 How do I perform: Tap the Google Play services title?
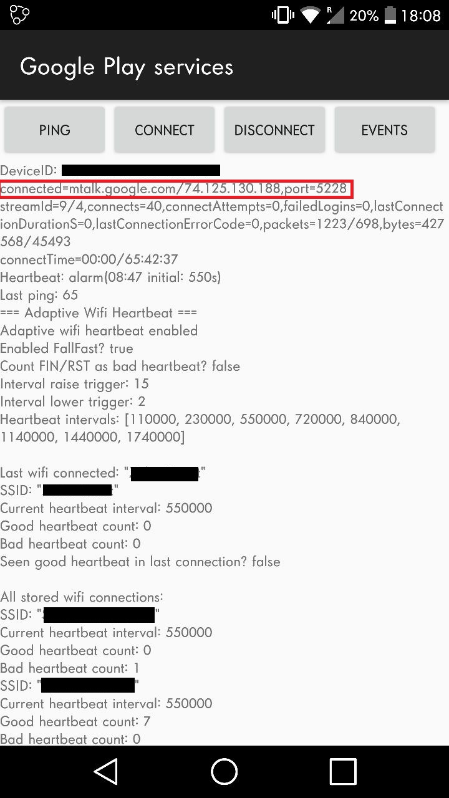[127, 67]
